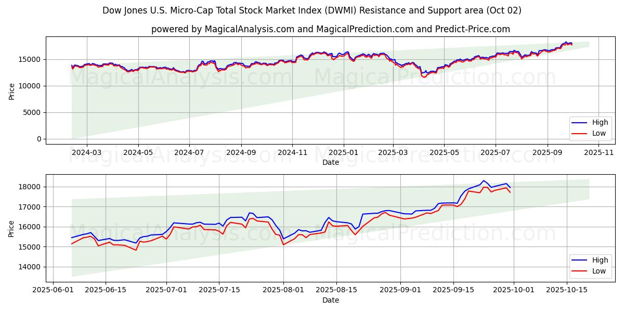Click the 2025-01 tick label on the top chart

(343, 152)
